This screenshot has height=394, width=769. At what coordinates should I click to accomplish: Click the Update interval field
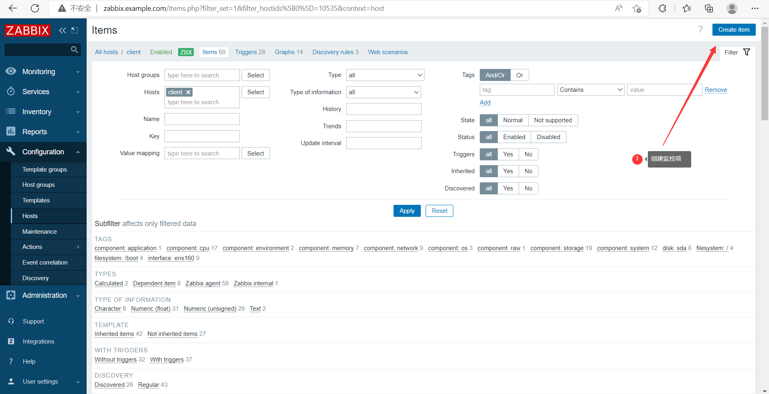(x=384, y=143)
